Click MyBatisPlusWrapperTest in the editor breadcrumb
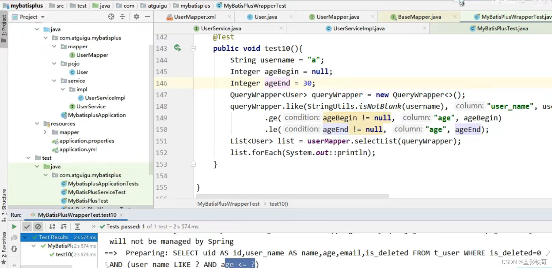Screen dimensions: 552x268 click(x=228, y=204)
